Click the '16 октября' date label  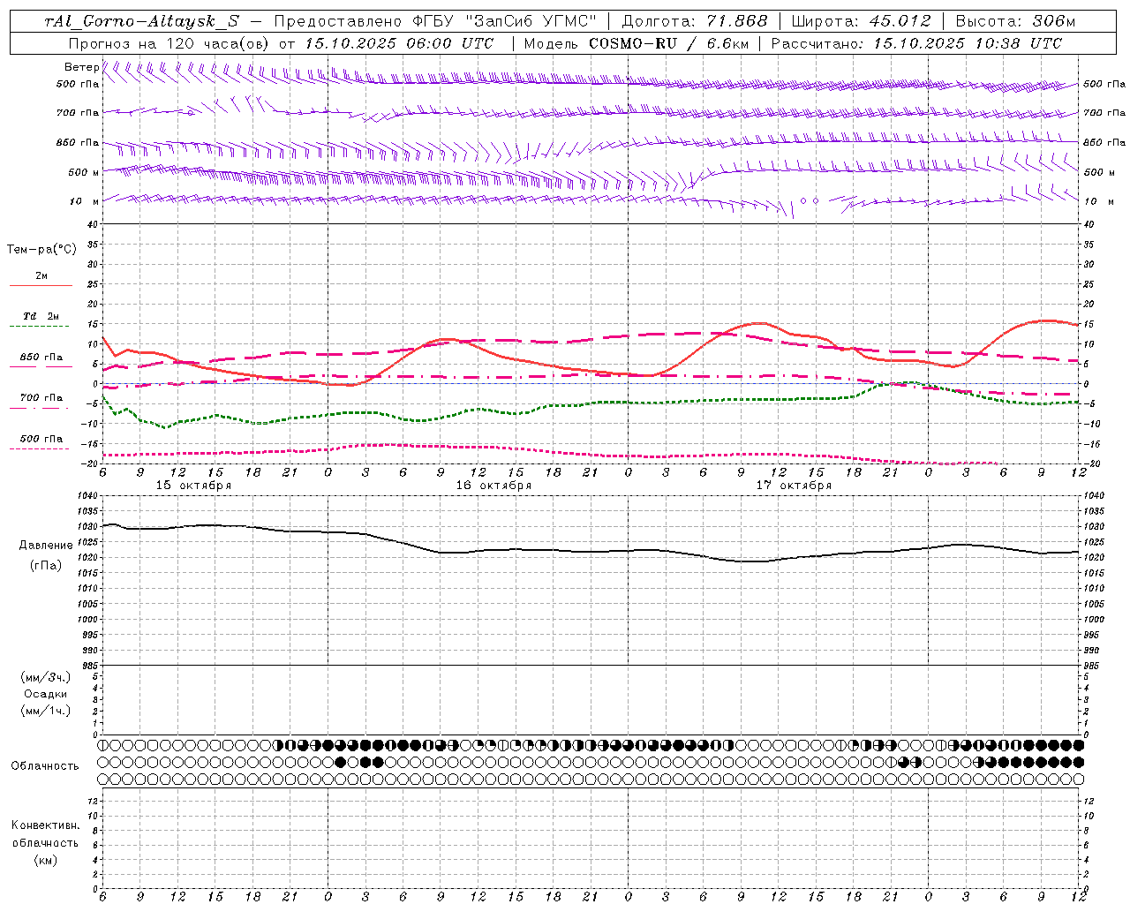pyautogui.click(x=493, y=486)
